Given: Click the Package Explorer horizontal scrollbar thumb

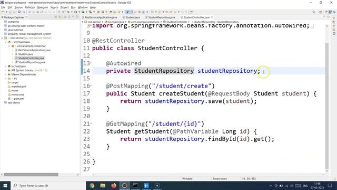Looking at the screenshot, I should [31, 175].
